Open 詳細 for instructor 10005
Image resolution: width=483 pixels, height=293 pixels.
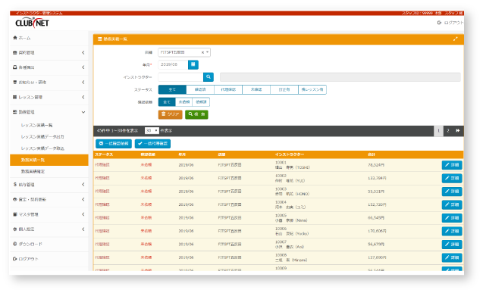click(452, 218)
